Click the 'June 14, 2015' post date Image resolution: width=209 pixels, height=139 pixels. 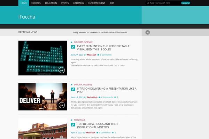click(77, 97)
